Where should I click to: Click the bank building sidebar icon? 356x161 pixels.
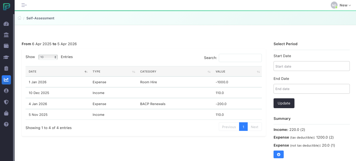pos(6,35)
